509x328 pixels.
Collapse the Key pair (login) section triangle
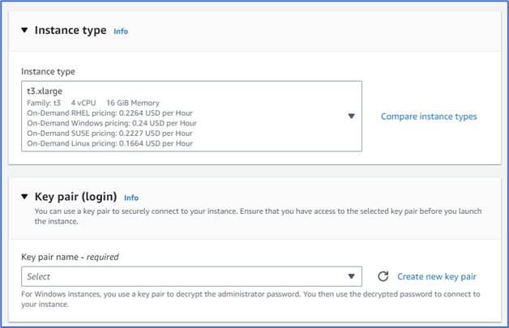pos(24,197)
